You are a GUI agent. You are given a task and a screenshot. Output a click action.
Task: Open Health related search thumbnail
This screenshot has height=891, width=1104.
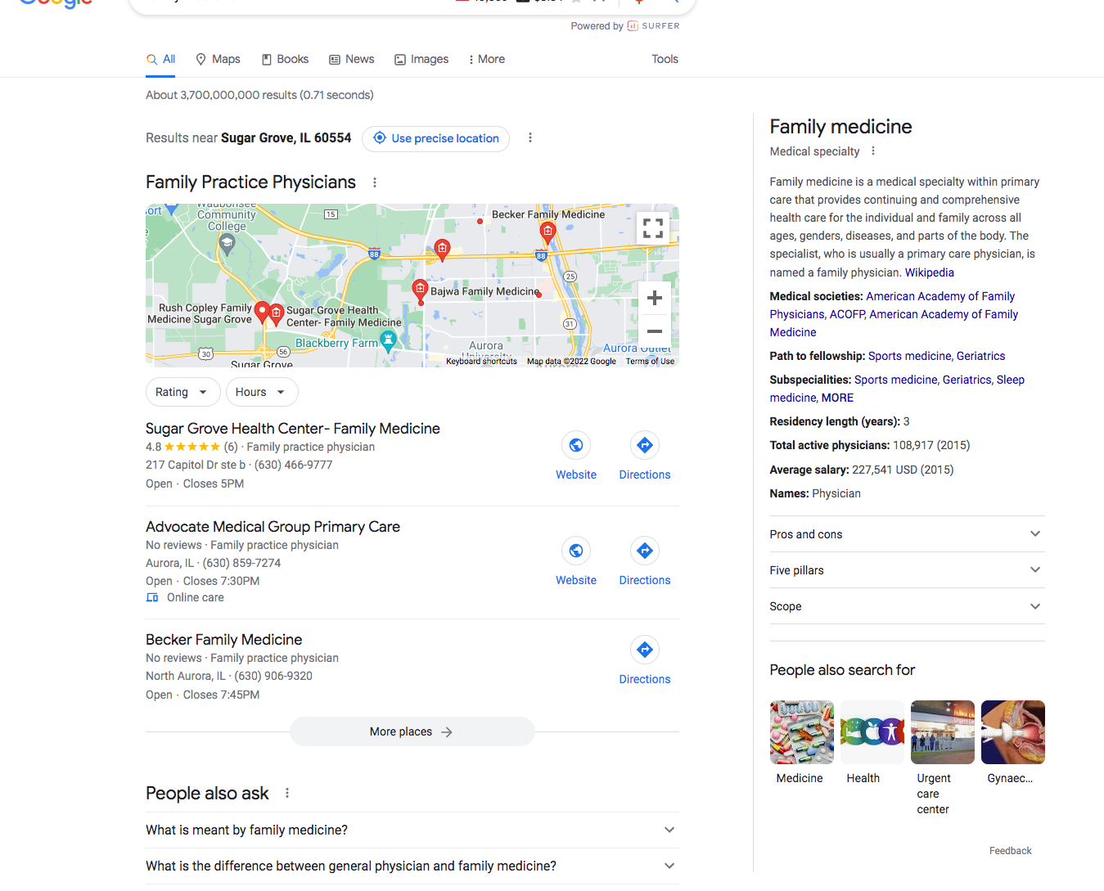click(872, 732)
